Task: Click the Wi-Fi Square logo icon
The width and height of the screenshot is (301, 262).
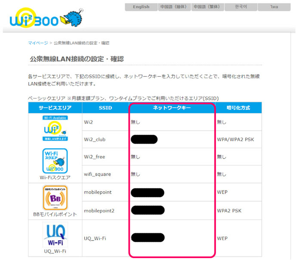Action: click(55, 161)
